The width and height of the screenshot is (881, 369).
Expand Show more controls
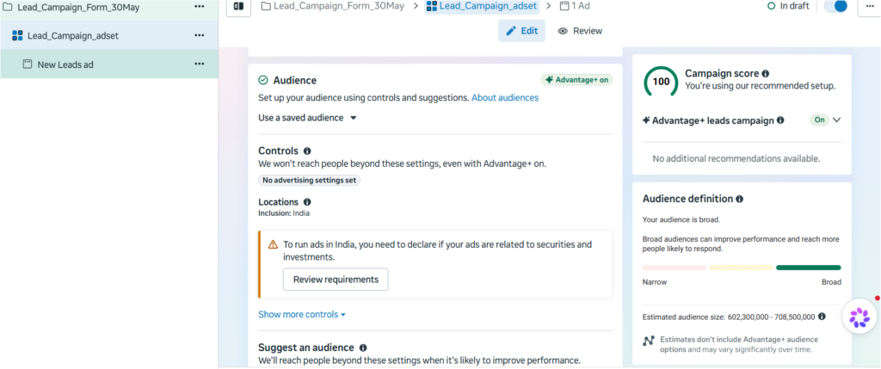tap(302, 315)
